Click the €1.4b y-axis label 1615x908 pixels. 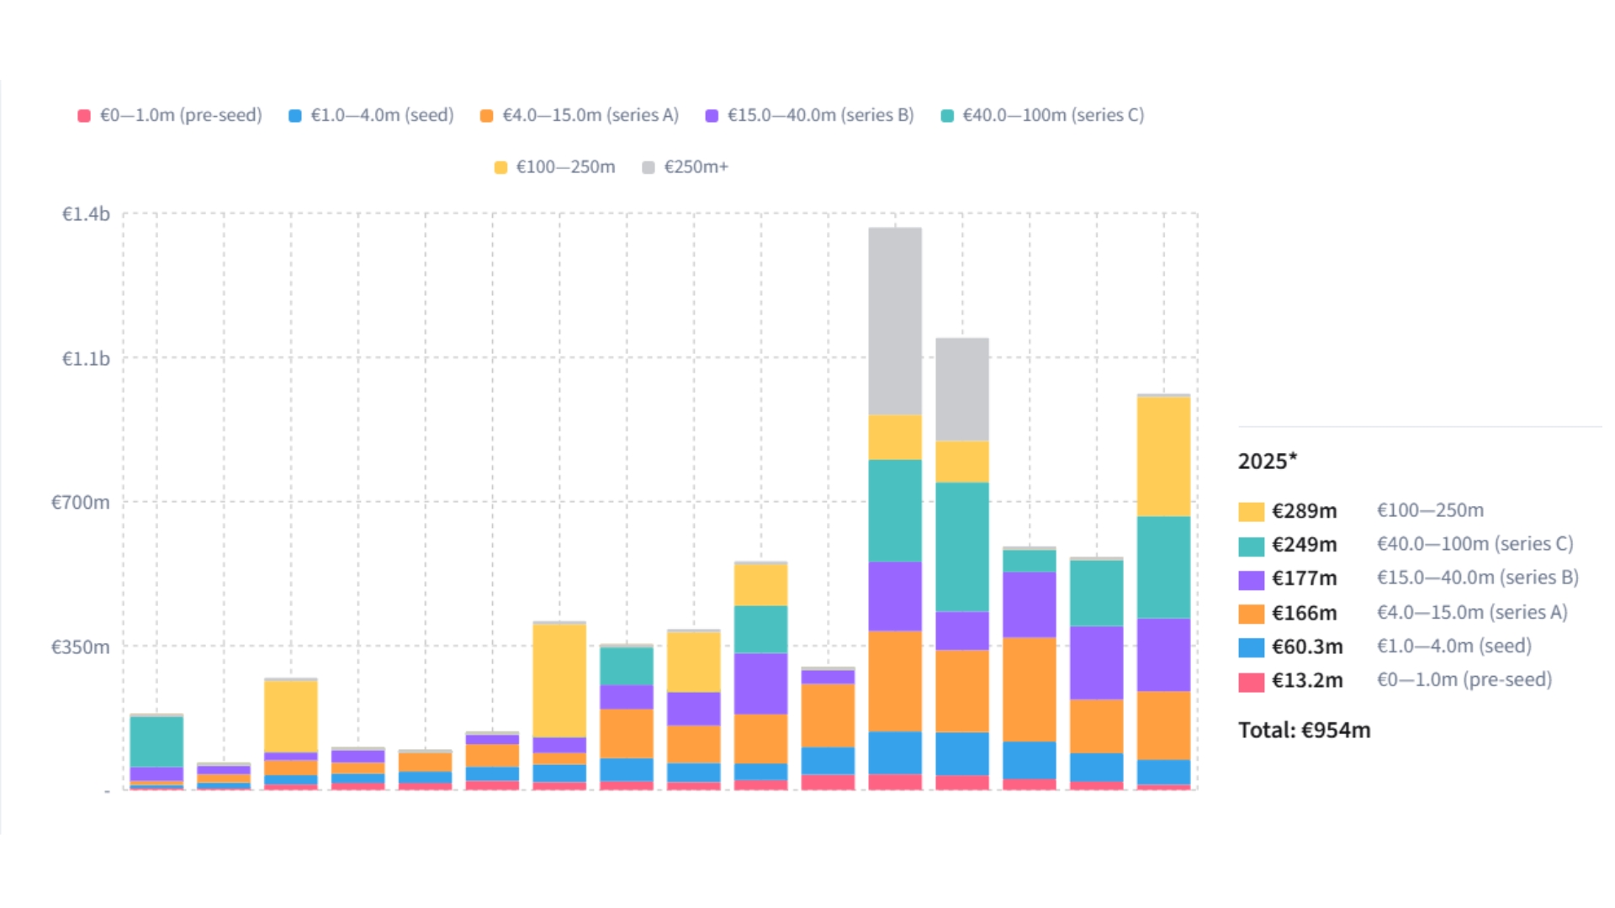(x=86, y=214)
